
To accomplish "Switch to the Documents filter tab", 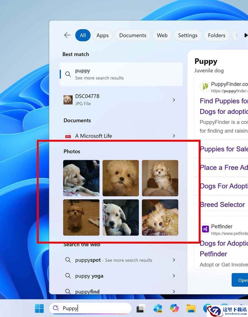I will pos(133,35).
